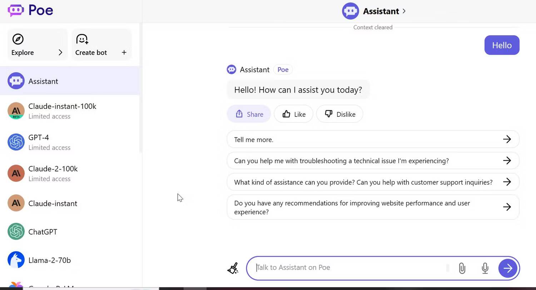Like the assistant's response
536x290 pixels.
coord(293,114)
